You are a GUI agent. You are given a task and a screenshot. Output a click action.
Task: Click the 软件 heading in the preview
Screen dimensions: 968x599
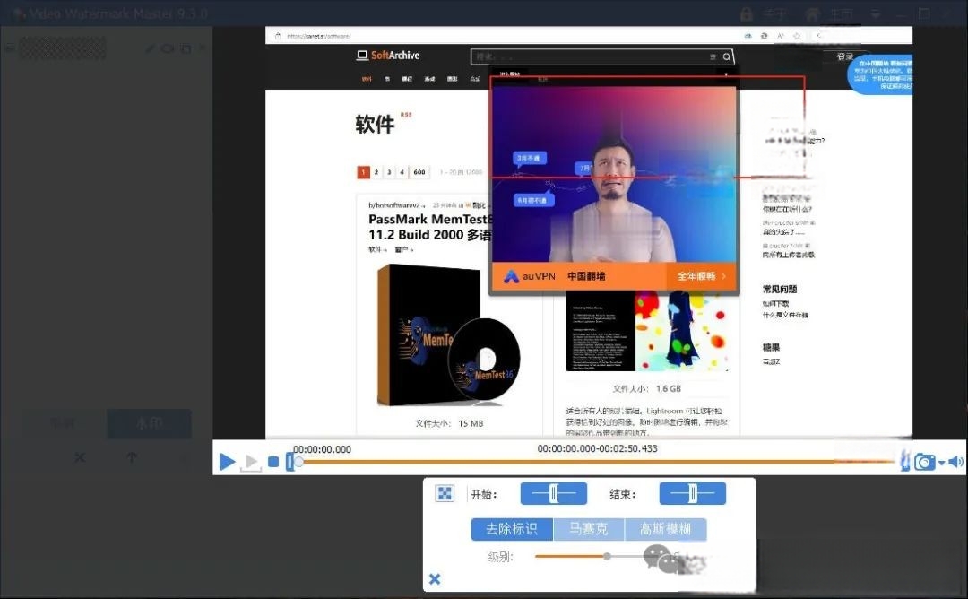[x=375, y=124]
